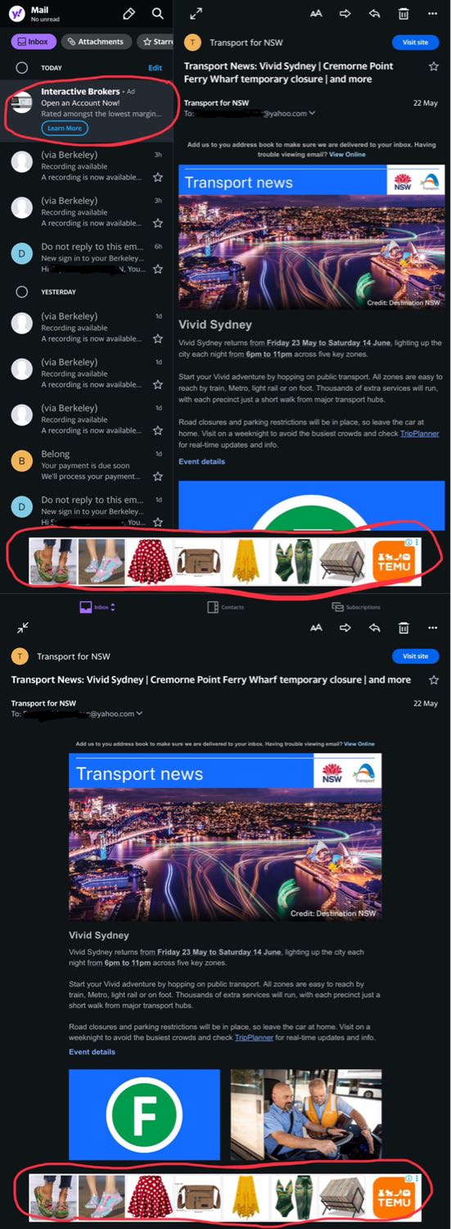
Task: Click the bus driver photo thumbnail
Action: point(305,1114)
